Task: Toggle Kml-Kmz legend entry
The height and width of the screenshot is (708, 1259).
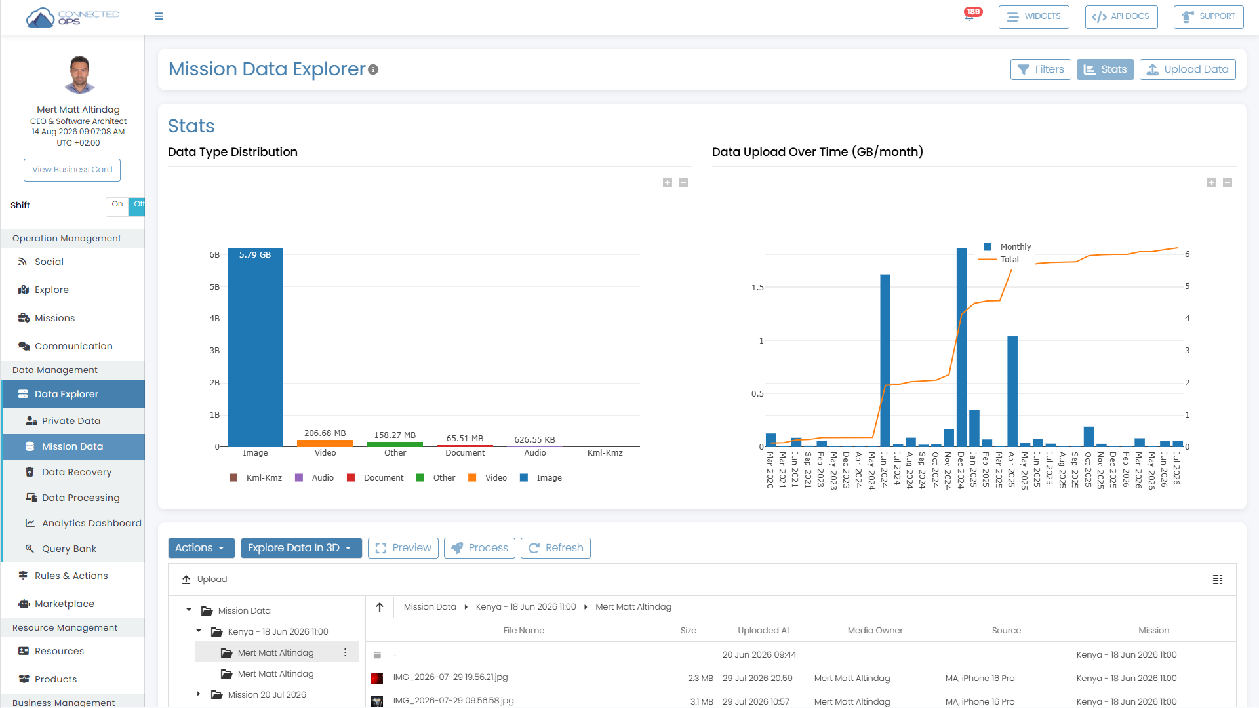Action: click(x=256, y=478)
